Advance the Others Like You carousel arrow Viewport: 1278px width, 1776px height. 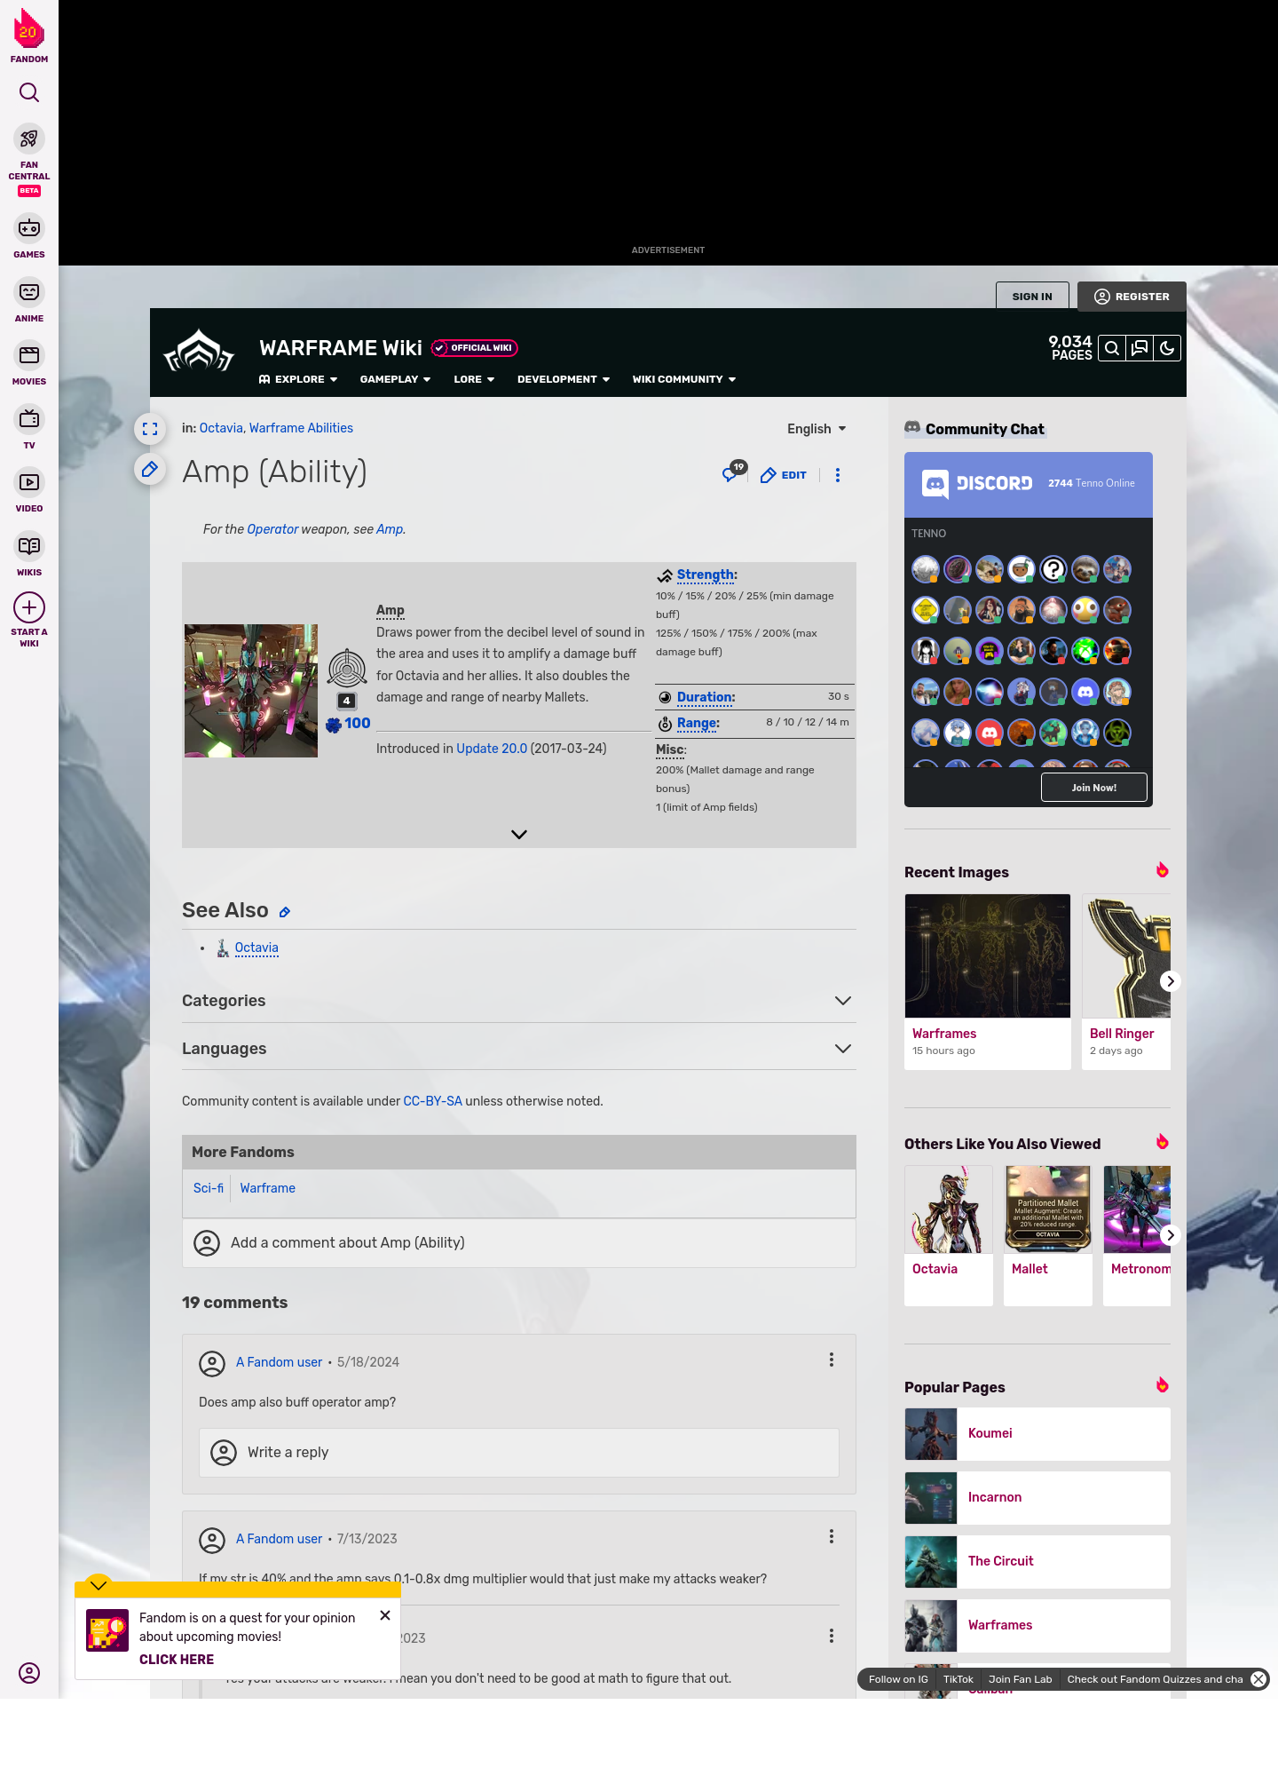[1171, 1235]
